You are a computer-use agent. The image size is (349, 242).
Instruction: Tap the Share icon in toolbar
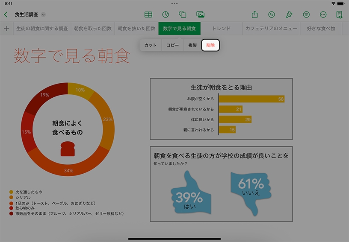point(255,15)
